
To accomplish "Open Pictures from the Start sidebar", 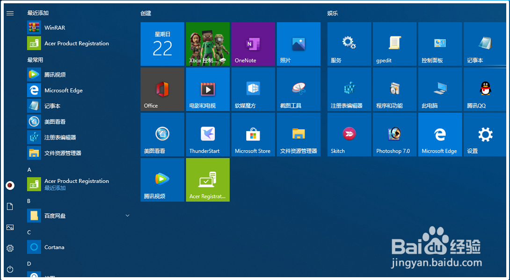I will [10, 227].
